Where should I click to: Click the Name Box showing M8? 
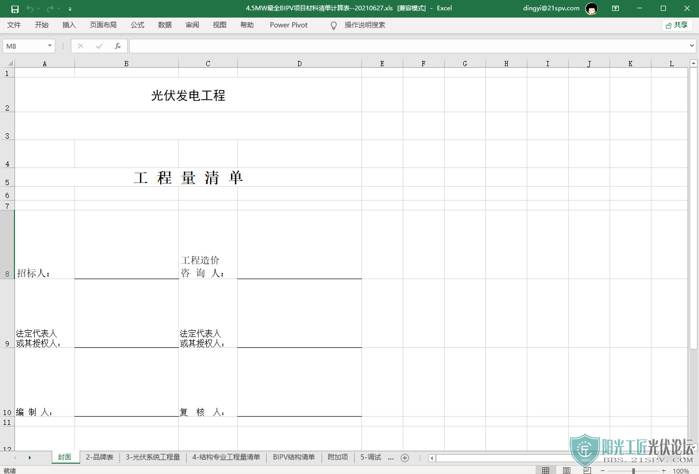[x=25, y=46]
